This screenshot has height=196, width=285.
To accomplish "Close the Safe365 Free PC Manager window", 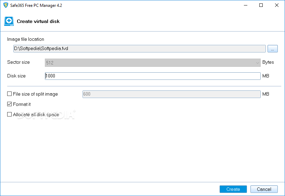I will point(277,5).
